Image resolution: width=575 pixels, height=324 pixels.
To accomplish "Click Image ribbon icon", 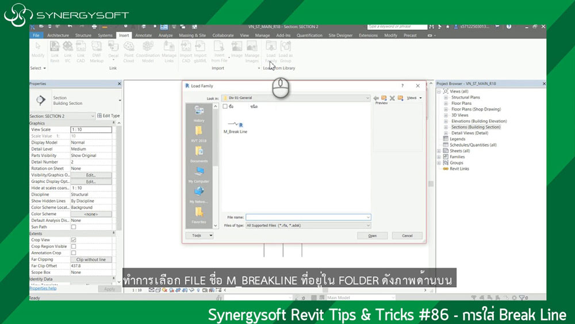I will [x=236, y=49].
